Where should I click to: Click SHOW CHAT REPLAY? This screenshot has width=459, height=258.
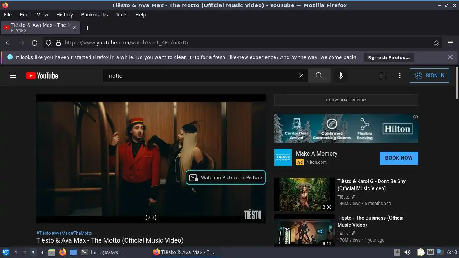346,100
